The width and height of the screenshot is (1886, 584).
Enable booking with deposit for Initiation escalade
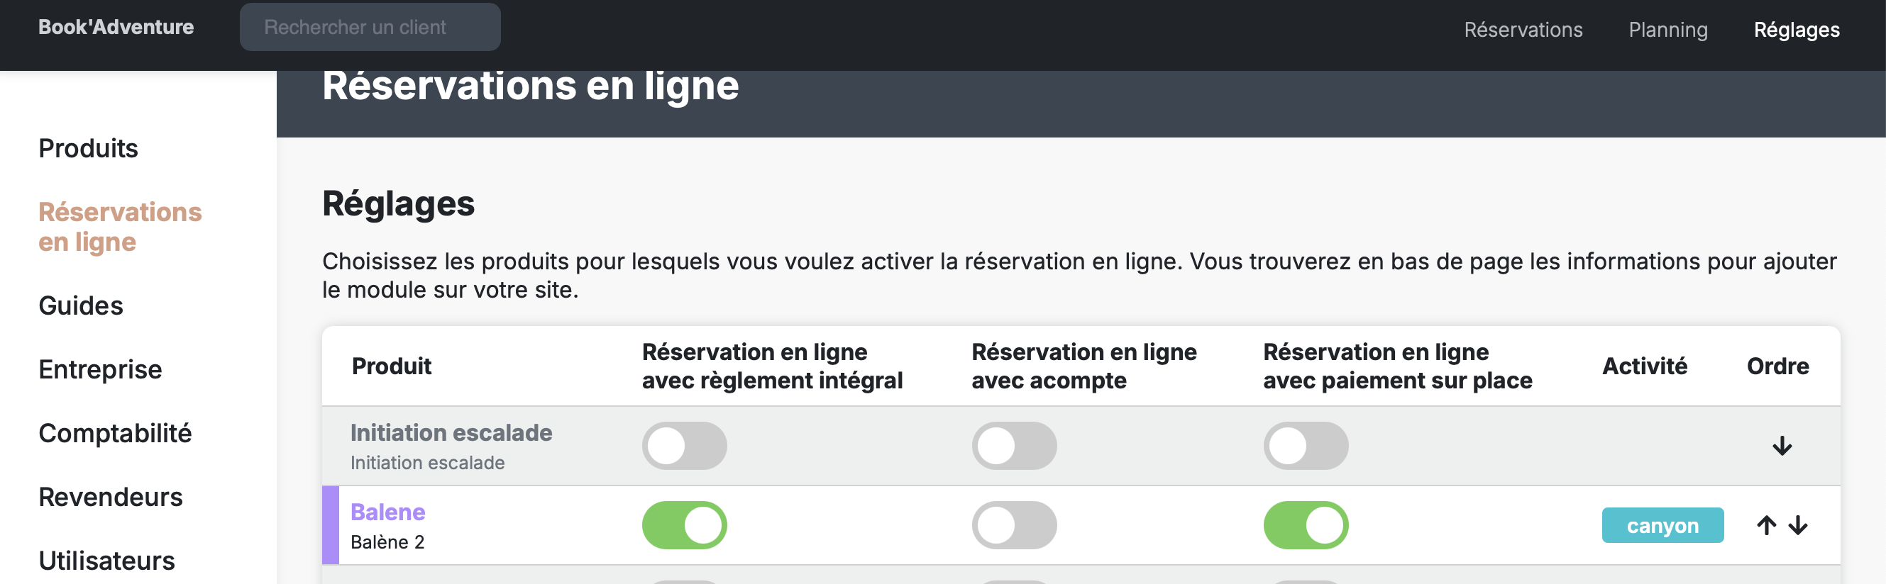(x=1015, y=445)
